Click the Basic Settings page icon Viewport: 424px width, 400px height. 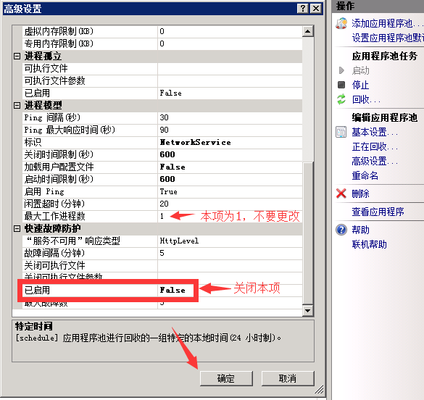pyautogui.click(x=341, y=132)
